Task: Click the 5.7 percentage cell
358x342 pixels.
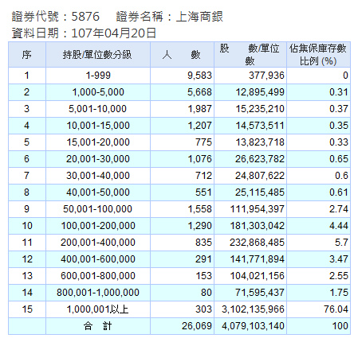Action: pyautogui.click(x=318, y=243)
